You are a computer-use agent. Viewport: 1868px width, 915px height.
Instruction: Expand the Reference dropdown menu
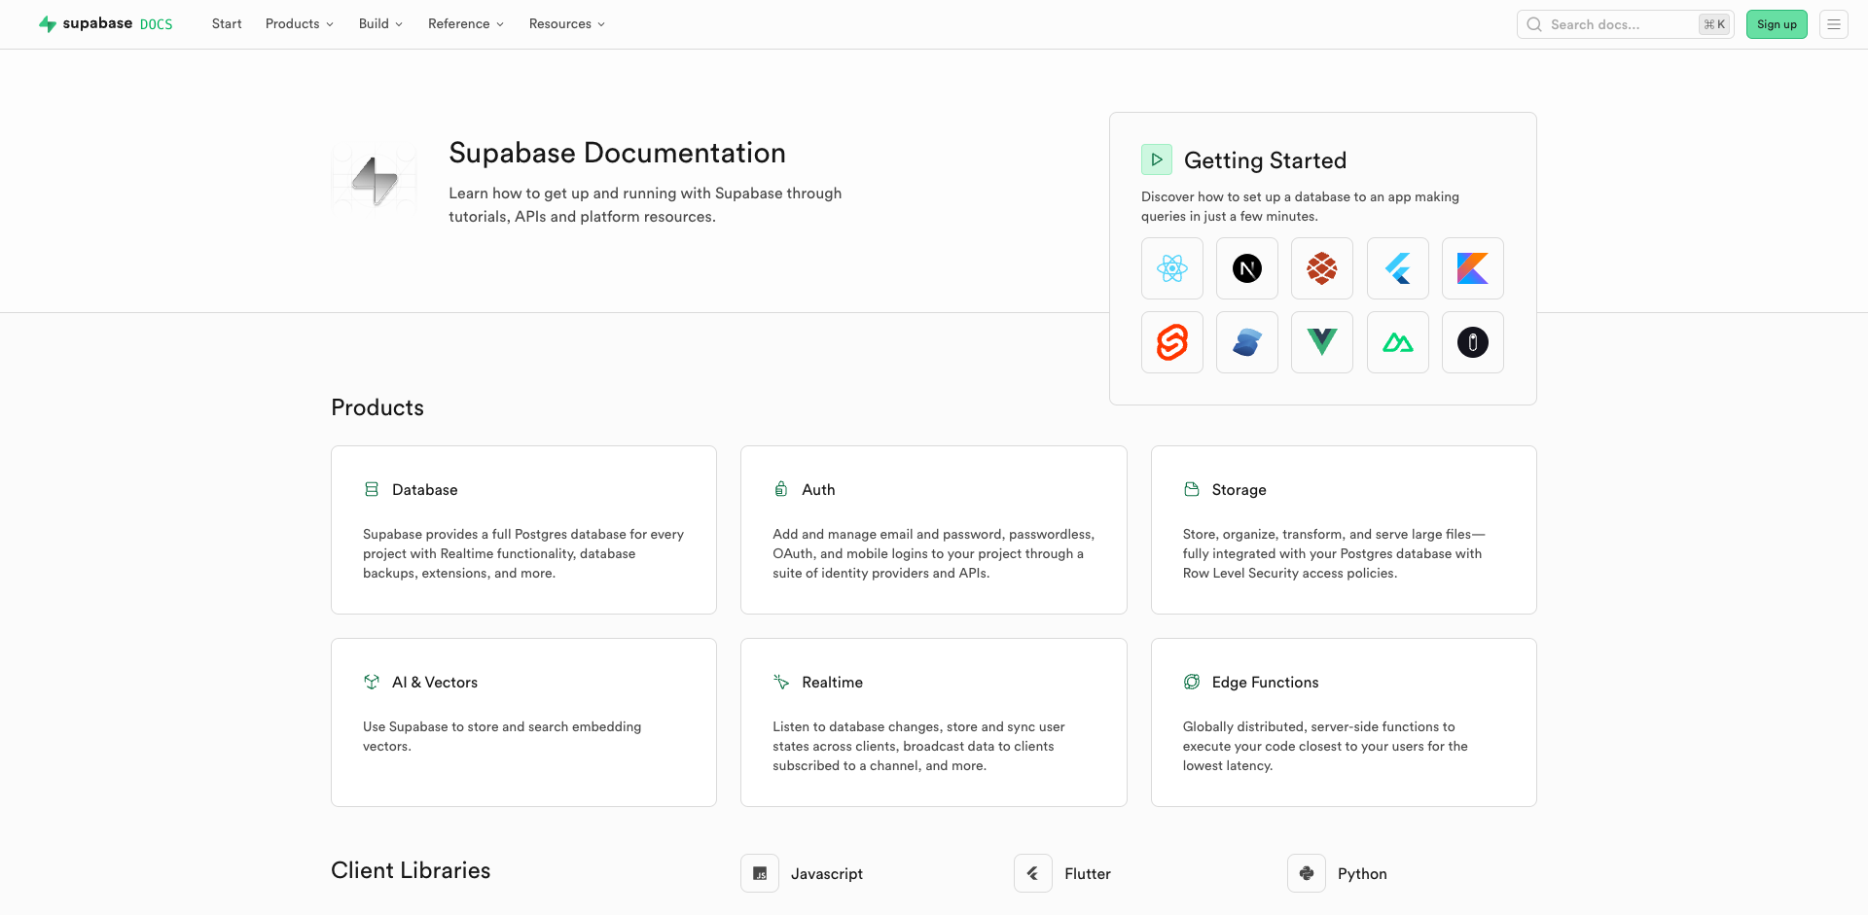[x=466, y=24]
